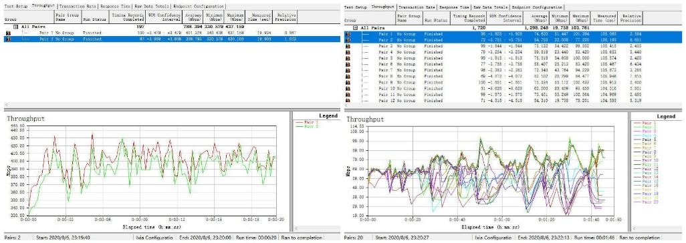Select the Pair 12 endpoint icon in right window

(348, 101)
